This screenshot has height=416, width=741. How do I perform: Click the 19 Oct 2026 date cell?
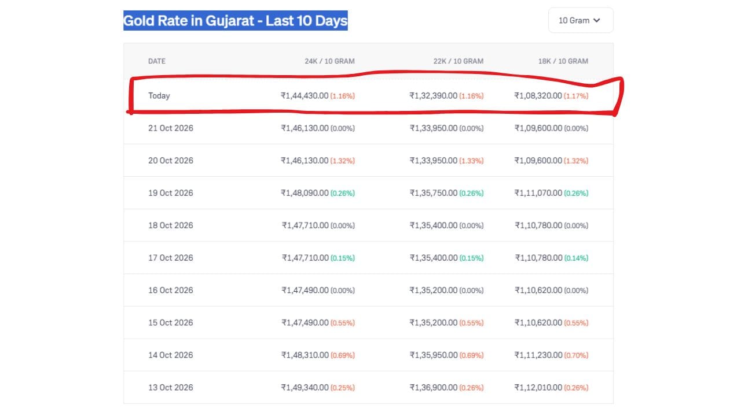[171, 193]
